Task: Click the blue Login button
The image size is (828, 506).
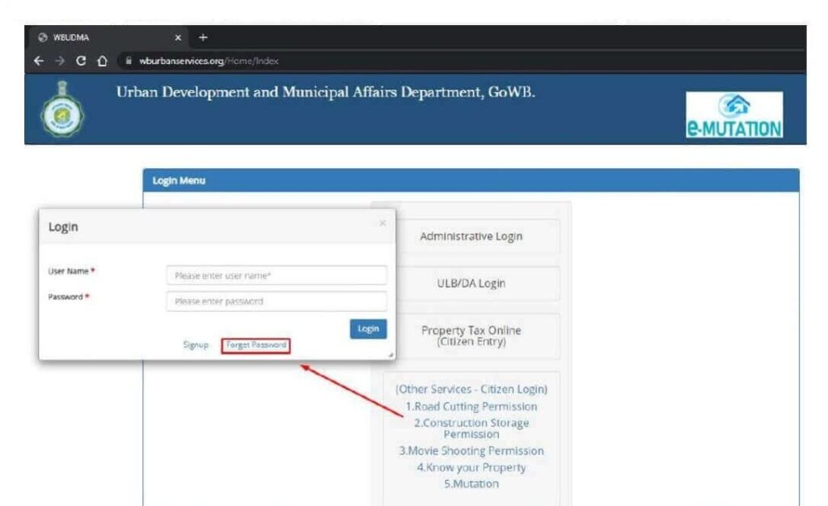Action: [x=368, y=329]
